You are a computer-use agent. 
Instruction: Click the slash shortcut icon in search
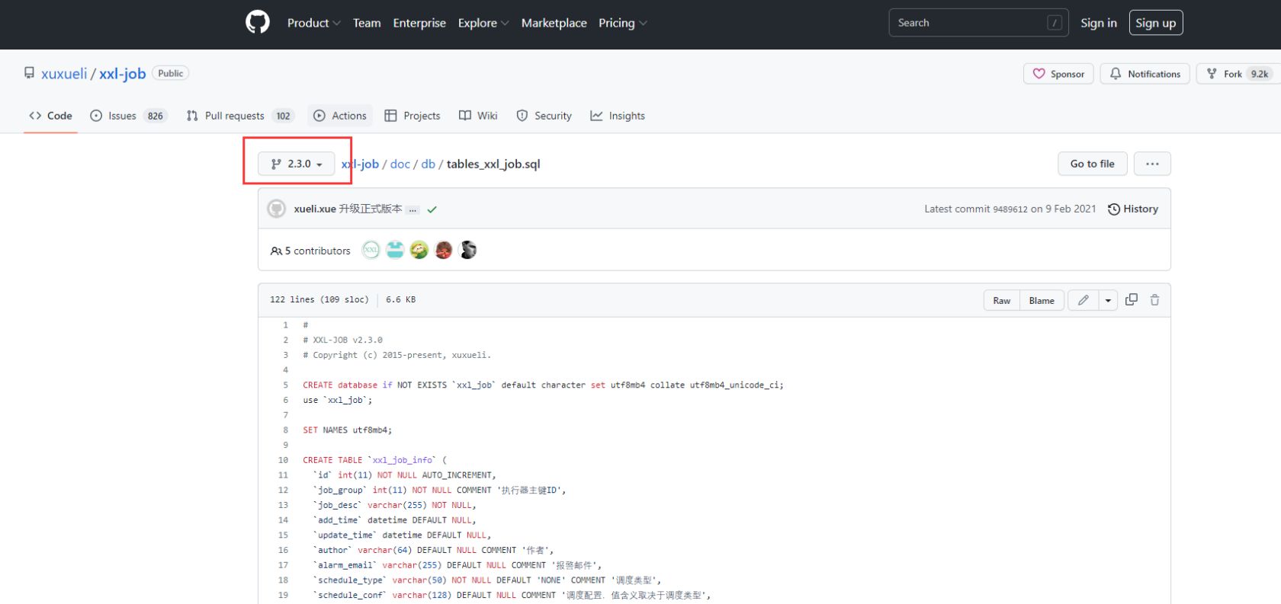coord(1055,23)
